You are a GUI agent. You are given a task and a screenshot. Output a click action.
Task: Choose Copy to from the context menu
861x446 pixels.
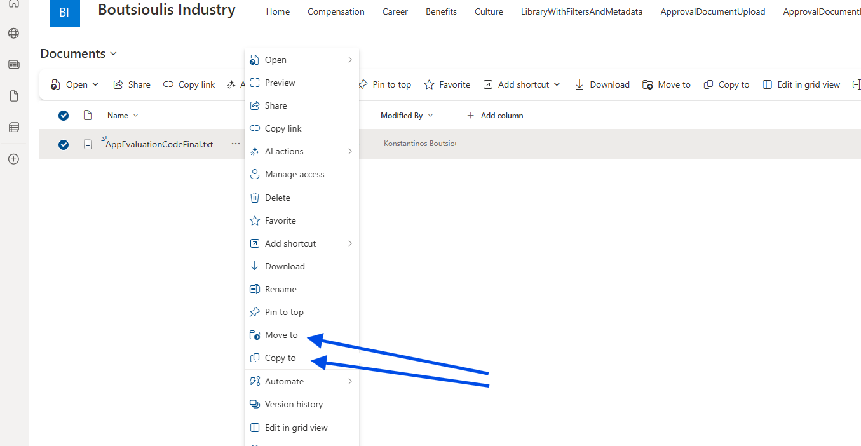click(x=280, y=358)
